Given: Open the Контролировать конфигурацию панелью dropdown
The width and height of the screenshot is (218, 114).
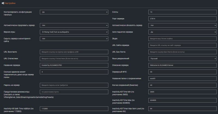Looking at the screenshot, I should click(74, 12).
